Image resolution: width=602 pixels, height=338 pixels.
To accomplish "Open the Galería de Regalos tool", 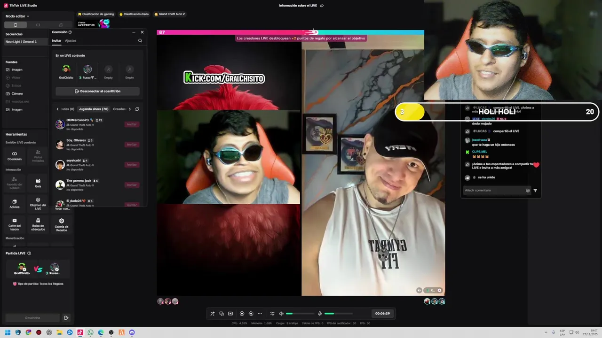I will pyautogui.click(x=62, y=224).
